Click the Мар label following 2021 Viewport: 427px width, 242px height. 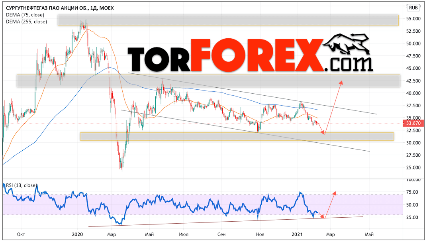click(x=330, y=234)
